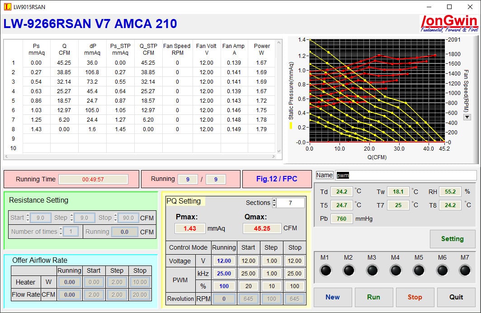Viewport: 481px width, 313px height.
Task: Start a New test
Action: point(332,297)
